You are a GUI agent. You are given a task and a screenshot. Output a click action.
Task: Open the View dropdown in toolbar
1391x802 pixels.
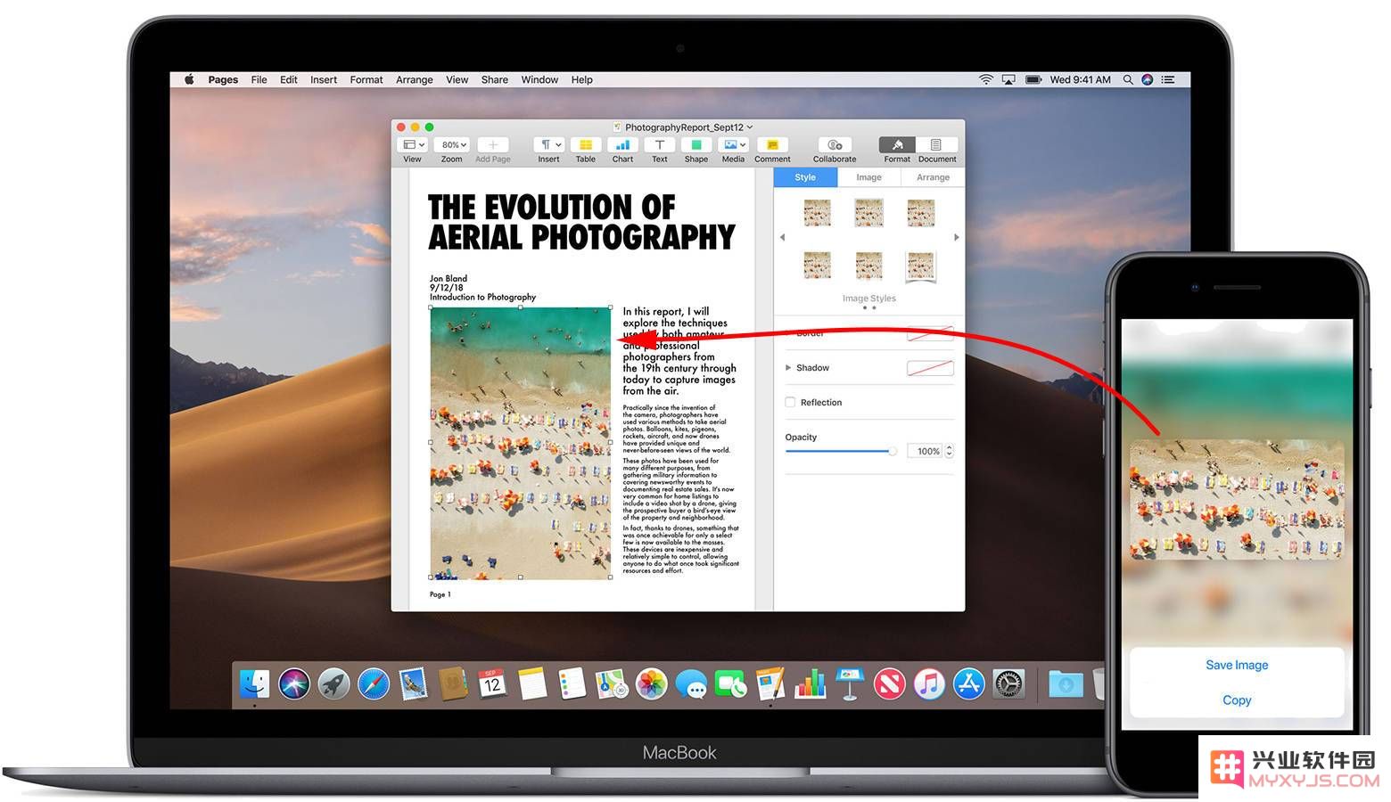413,144
